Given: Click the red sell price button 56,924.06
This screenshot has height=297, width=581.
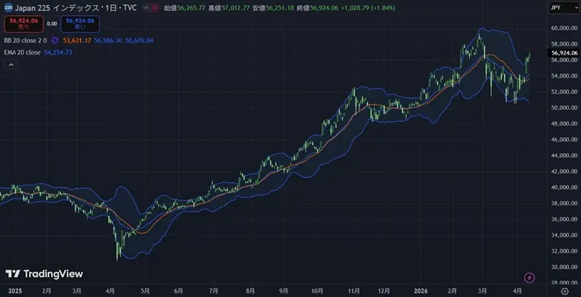Looking at the screenshot, I should click(x=23, y=23).
